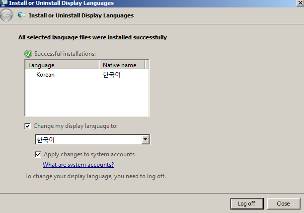Select the Korean row in list

click(86, 75)
